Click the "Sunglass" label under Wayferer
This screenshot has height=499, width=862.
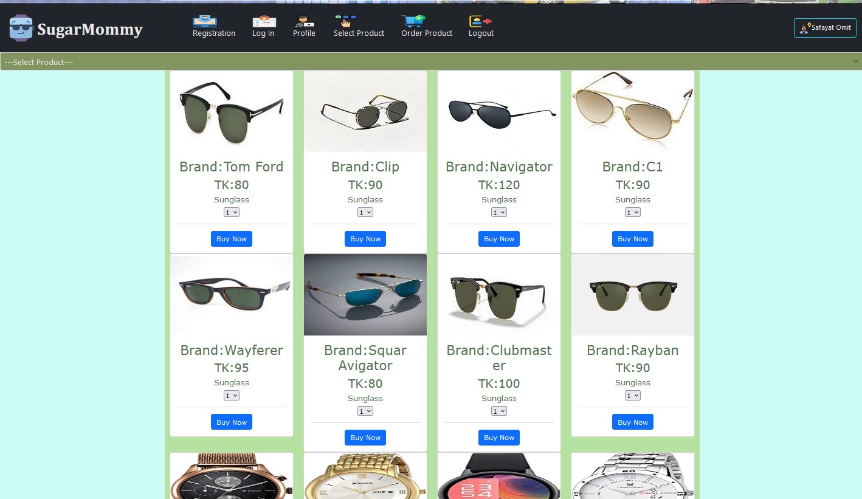[232, 382]
